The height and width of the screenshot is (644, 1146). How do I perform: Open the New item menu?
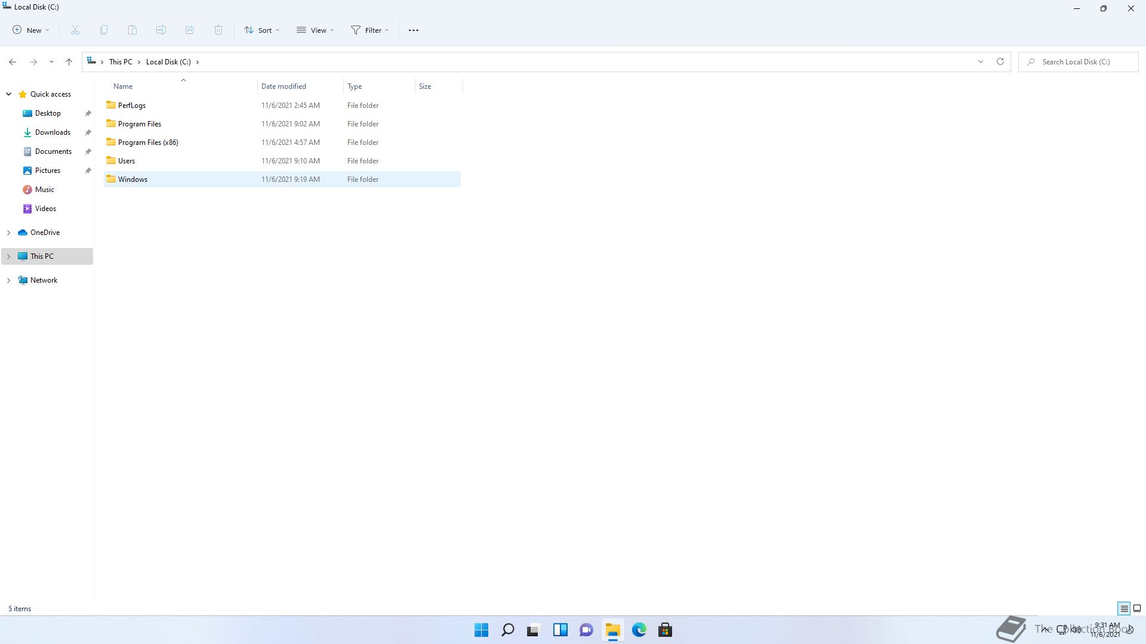31,30
